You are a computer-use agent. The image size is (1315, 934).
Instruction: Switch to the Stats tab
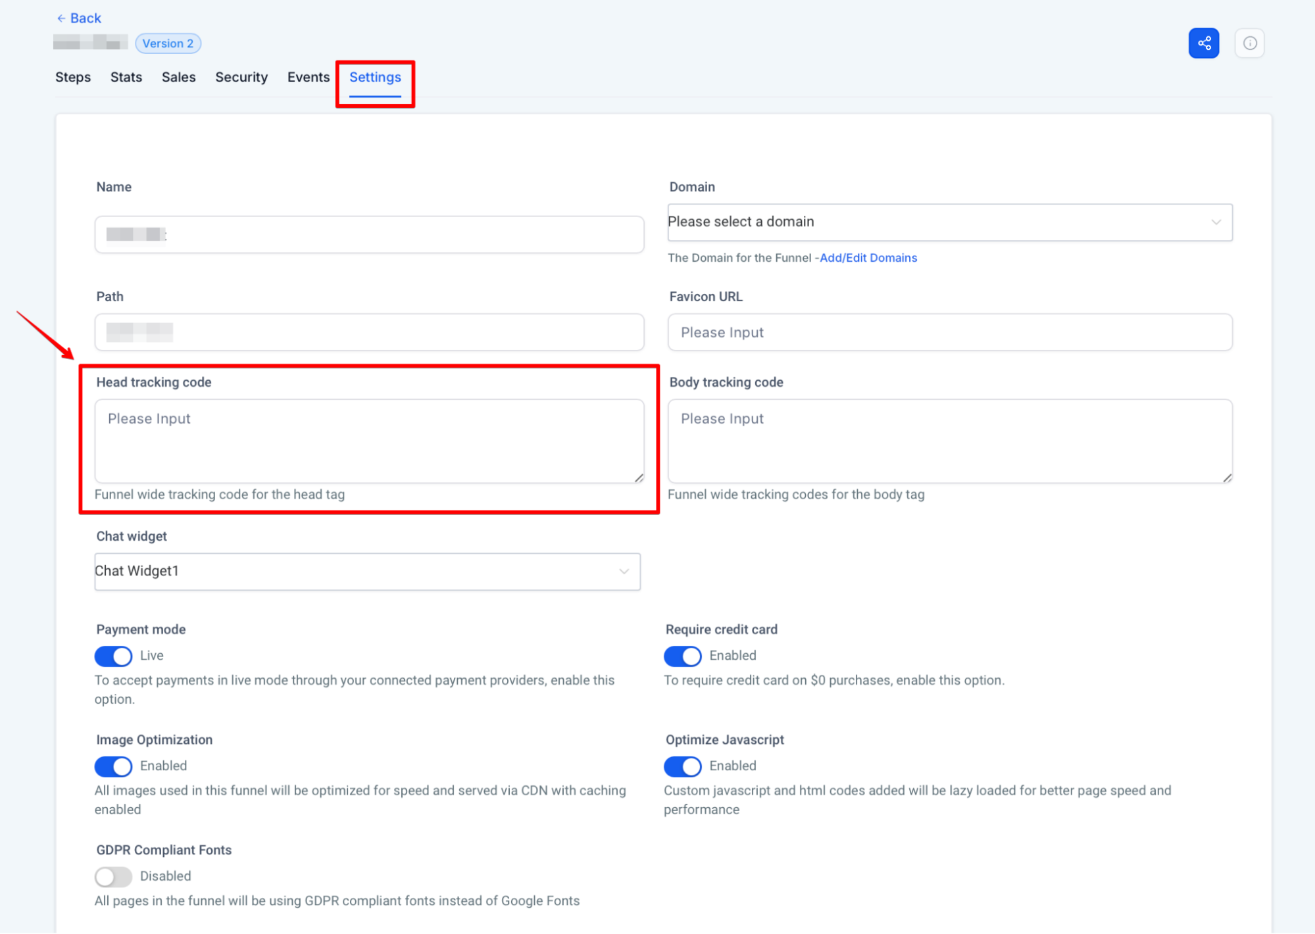point(126,77)
